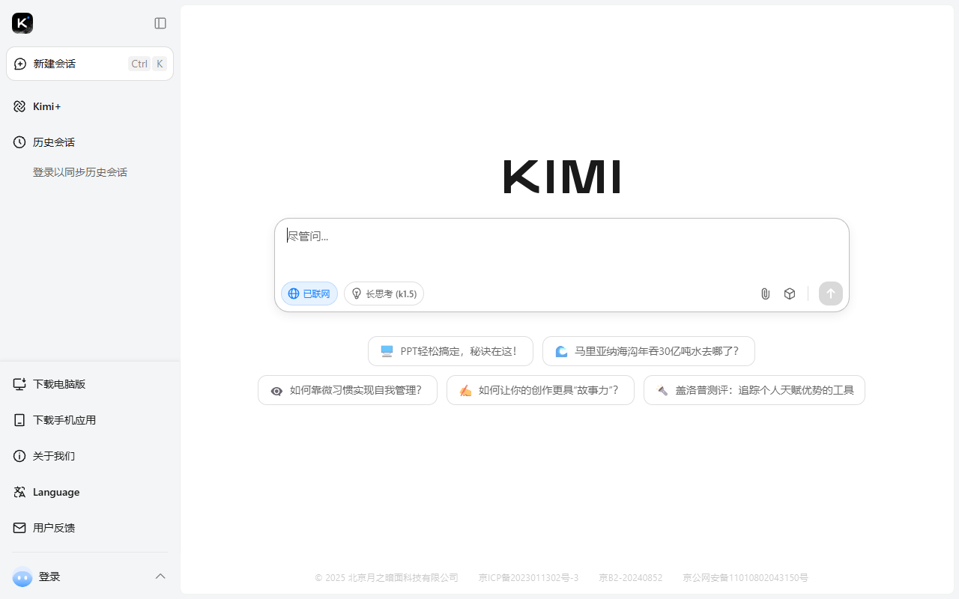
Task: Click © 2025 北京月之暗面科技有限公司 footer text
Action: point(387,578)
